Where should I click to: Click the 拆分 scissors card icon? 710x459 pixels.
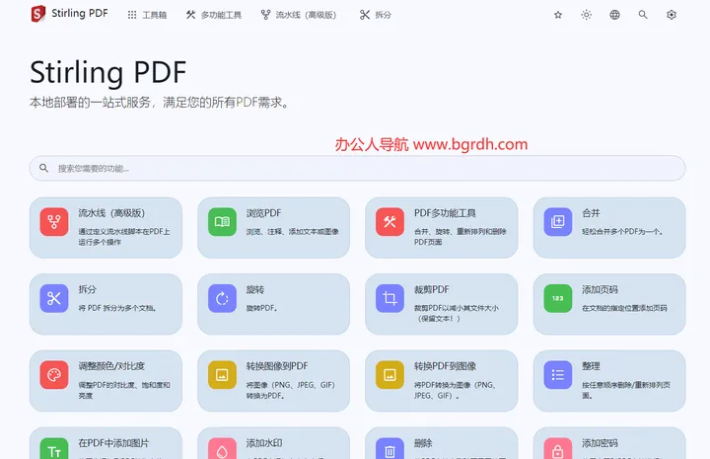coord(54,298)
